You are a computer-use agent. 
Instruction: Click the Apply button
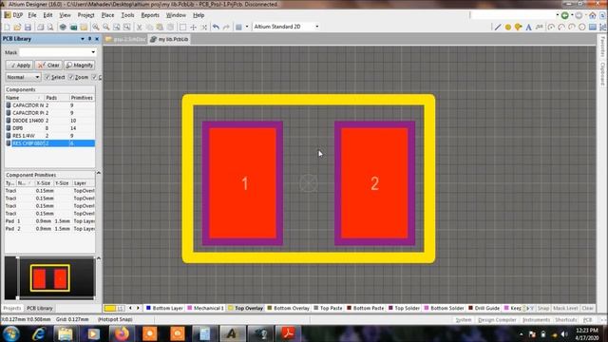click(x=19, y=66)
